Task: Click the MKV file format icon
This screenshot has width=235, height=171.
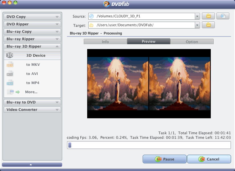Action: [10, 65]
